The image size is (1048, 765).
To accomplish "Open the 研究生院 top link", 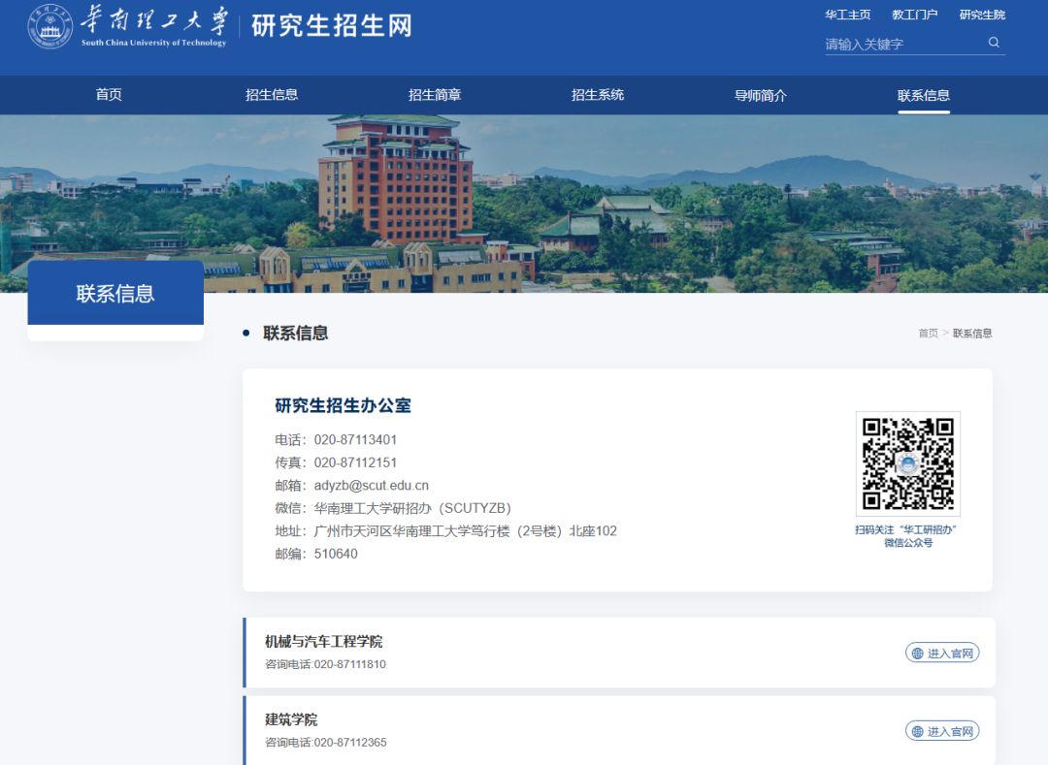I will coord(982,15).
